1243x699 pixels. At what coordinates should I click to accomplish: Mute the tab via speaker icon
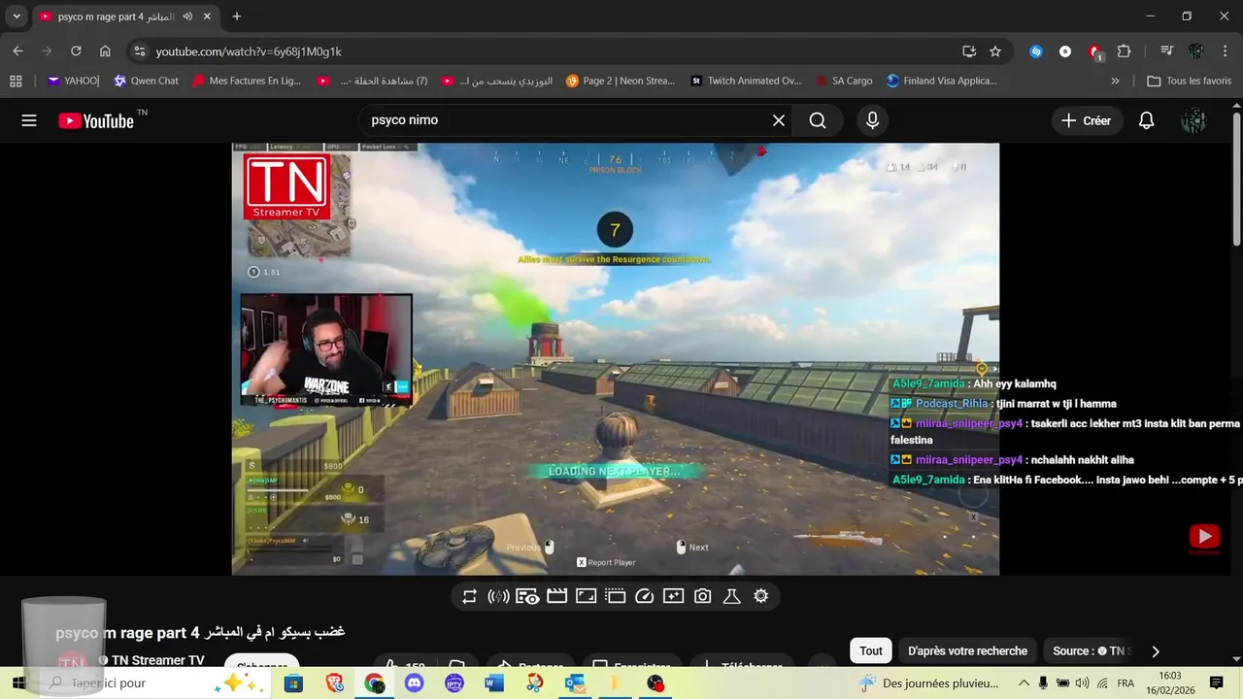click(x=186, y=17)
